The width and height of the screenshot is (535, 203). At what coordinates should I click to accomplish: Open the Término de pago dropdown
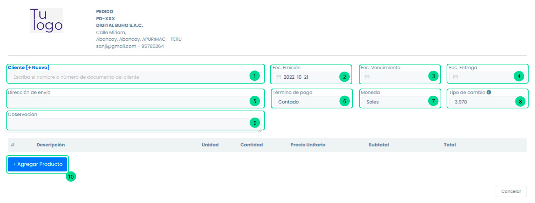305,102
